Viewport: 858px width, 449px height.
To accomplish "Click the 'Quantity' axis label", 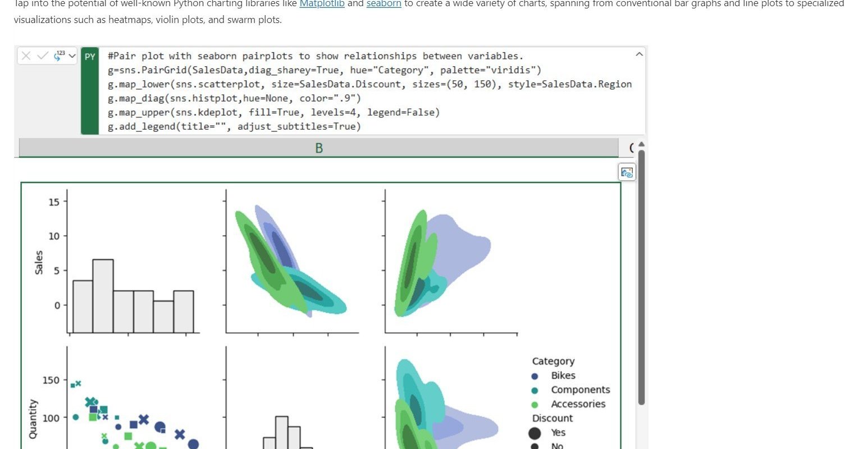I will [x=33, y=419].
